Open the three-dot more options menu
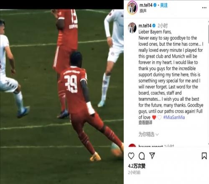 (x=204, y=8)
